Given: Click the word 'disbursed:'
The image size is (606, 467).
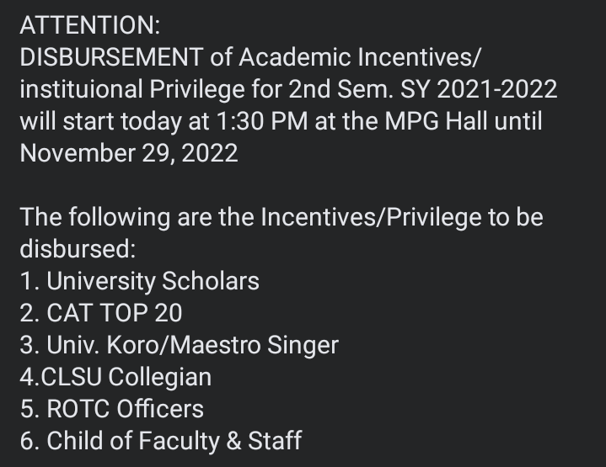Looking at the screenshot, I should (78, 249).
